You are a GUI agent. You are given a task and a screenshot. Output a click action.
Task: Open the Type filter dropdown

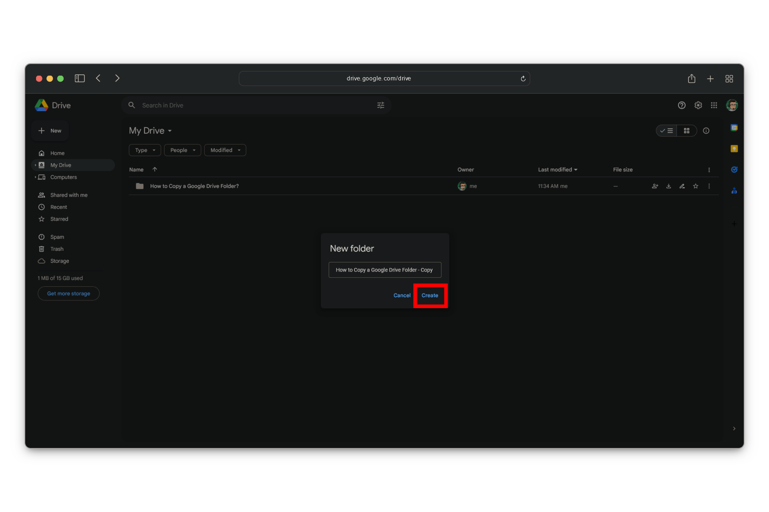pyautogui.click(x=145, y=150)
